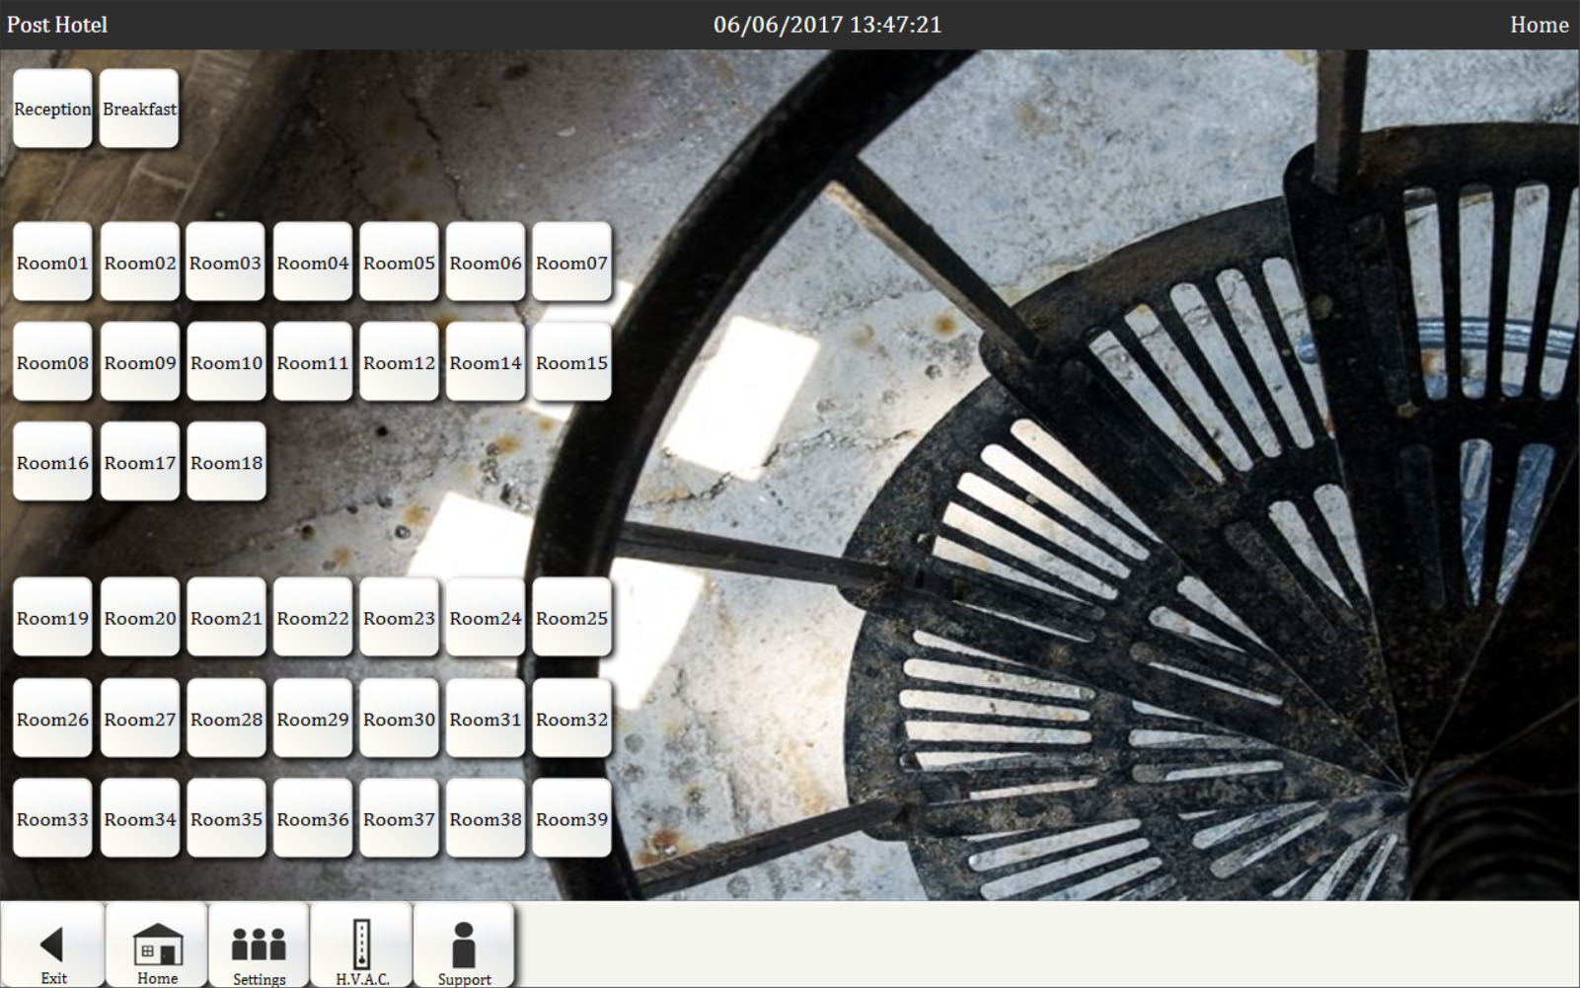Select Room36
Viewport: 1580px width, 988px height.
point(313,818)
